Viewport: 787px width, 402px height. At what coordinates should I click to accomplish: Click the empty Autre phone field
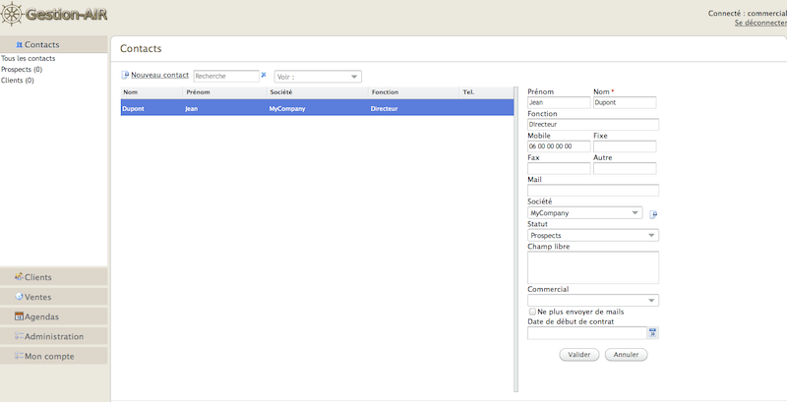(625, 168)
